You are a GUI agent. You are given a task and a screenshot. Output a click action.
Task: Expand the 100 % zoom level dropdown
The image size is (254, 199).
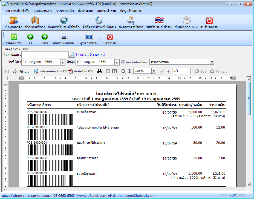coord(154,71)
